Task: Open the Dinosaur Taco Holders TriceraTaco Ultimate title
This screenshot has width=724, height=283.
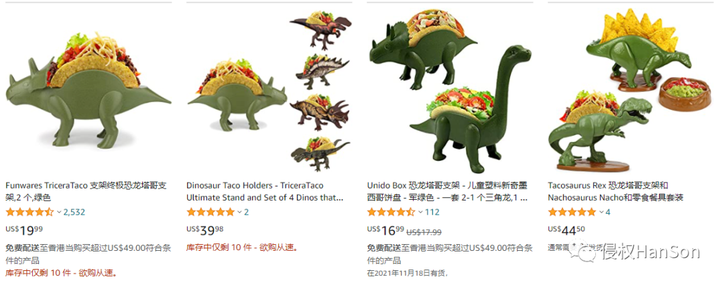Action: pyautogui.click(x=265, y=192)
